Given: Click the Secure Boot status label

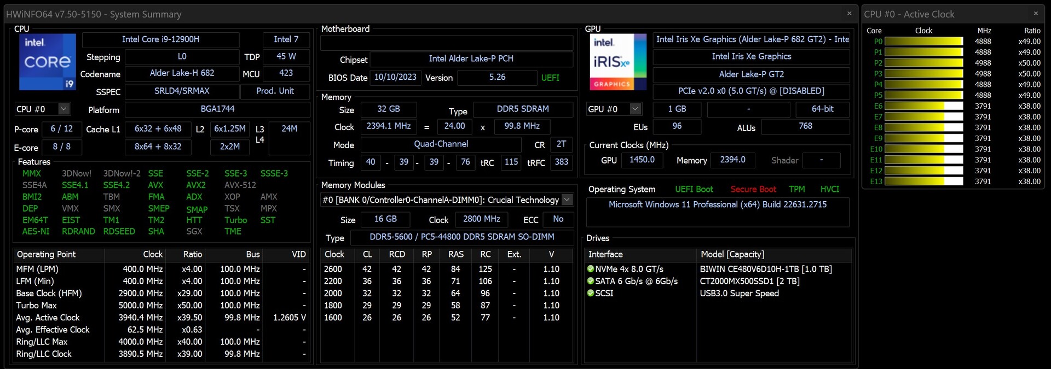Looking at the screenshot, I should (753, 190).
